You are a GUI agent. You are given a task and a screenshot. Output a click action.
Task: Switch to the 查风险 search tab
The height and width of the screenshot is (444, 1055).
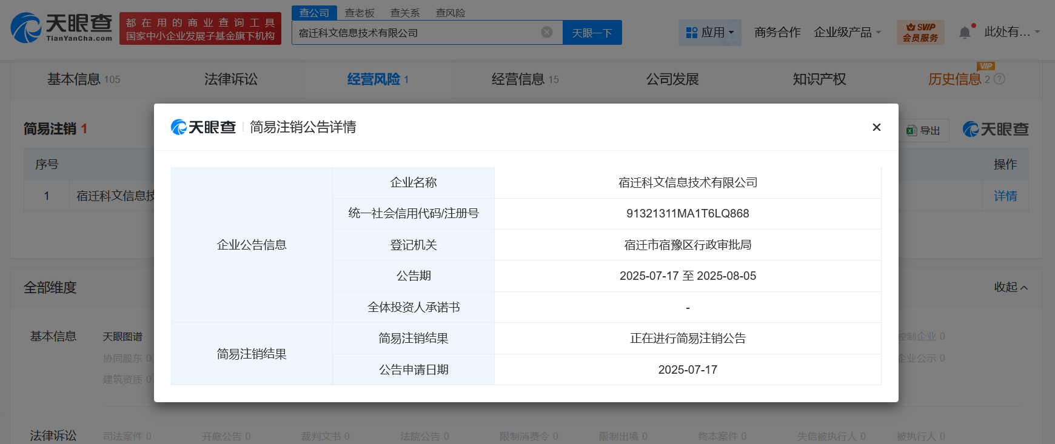450,13
